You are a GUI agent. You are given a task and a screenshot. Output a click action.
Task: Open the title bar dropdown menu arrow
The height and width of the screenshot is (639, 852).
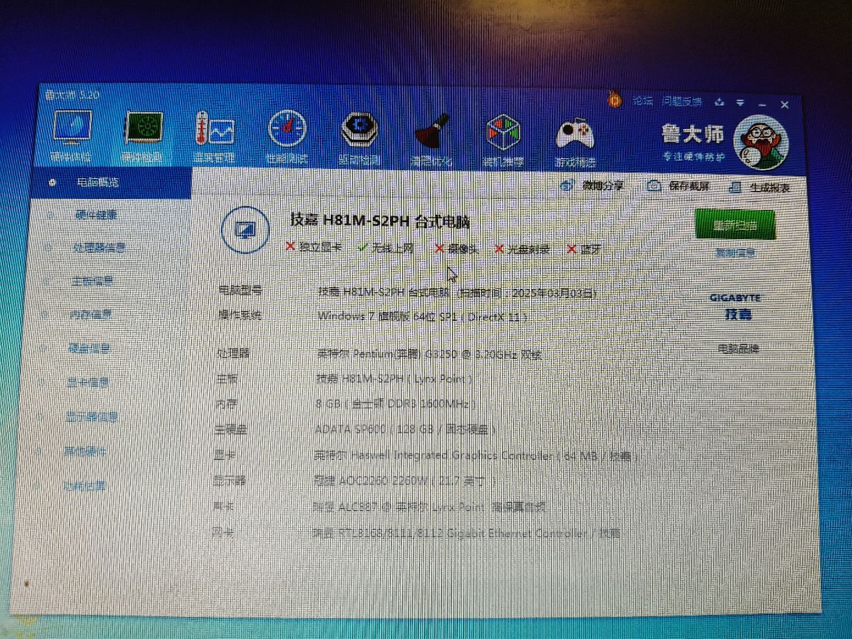tap(740, 103)
